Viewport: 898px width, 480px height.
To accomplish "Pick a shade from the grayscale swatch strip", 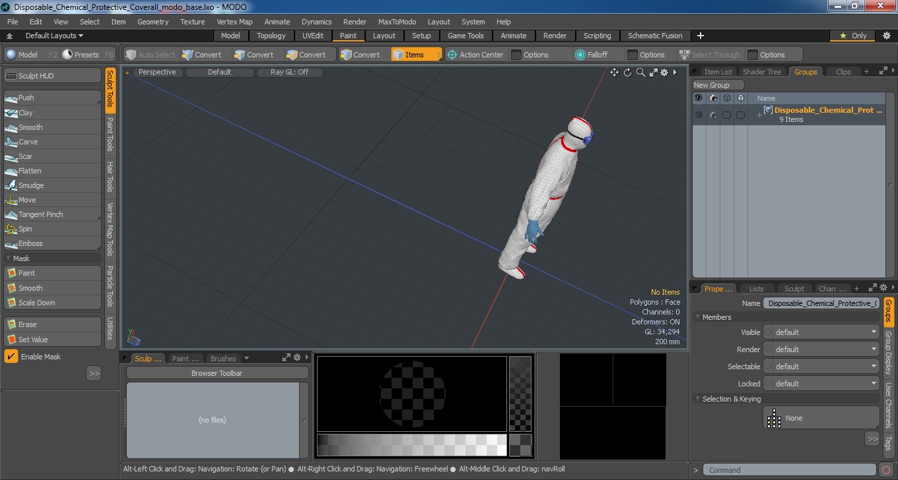I will (412, 444).
